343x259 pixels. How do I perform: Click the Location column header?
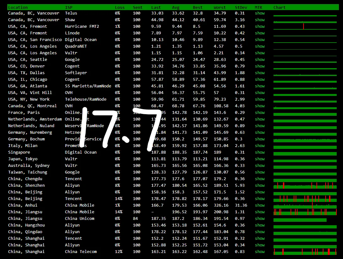click(18, 8)
